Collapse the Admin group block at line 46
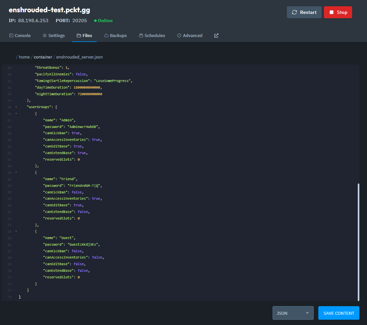 pyautogui.click(x=16, y=113)
